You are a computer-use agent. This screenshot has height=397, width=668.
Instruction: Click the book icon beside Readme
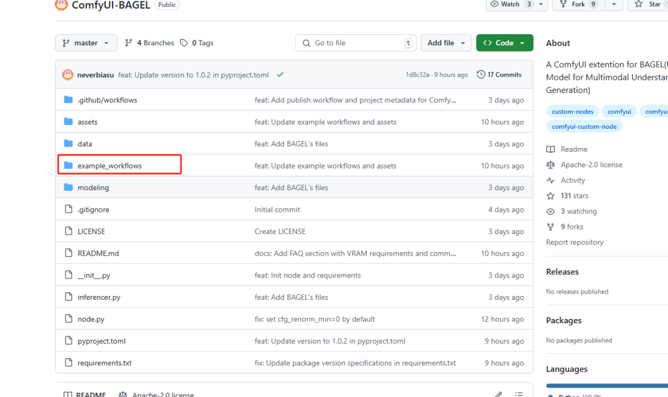click(x=550, y=149)
